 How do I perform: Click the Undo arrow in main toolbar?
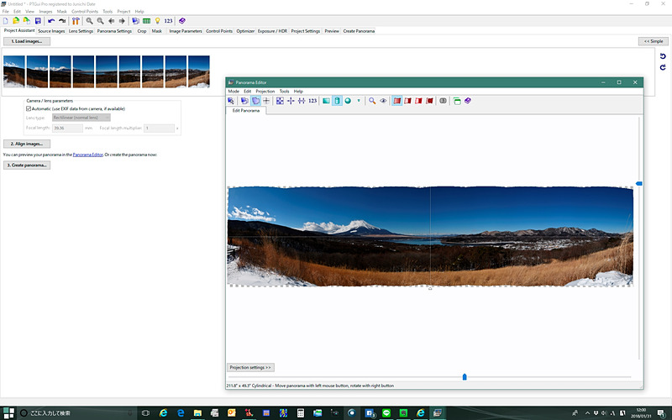(x=51, y=20)
